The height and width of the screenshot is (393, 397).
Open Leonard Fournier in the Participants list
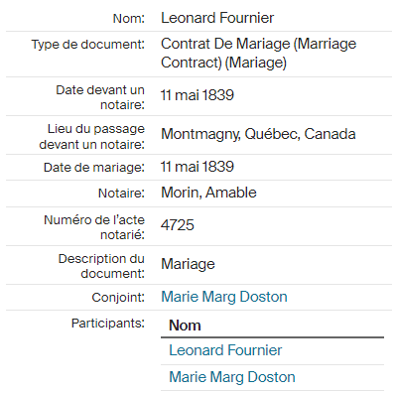(225, 350)
